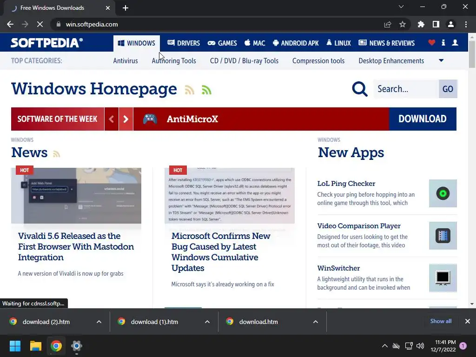Click the Softpedia logo
The image size is (476, 357).
click(47, 43)
